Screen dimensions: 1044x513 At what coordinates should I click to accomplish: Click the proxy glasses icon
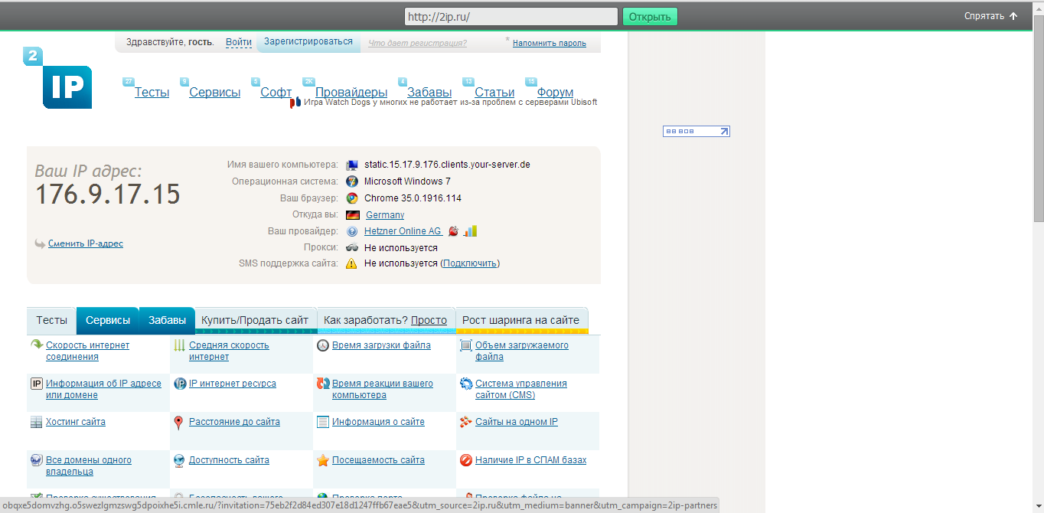352,248
